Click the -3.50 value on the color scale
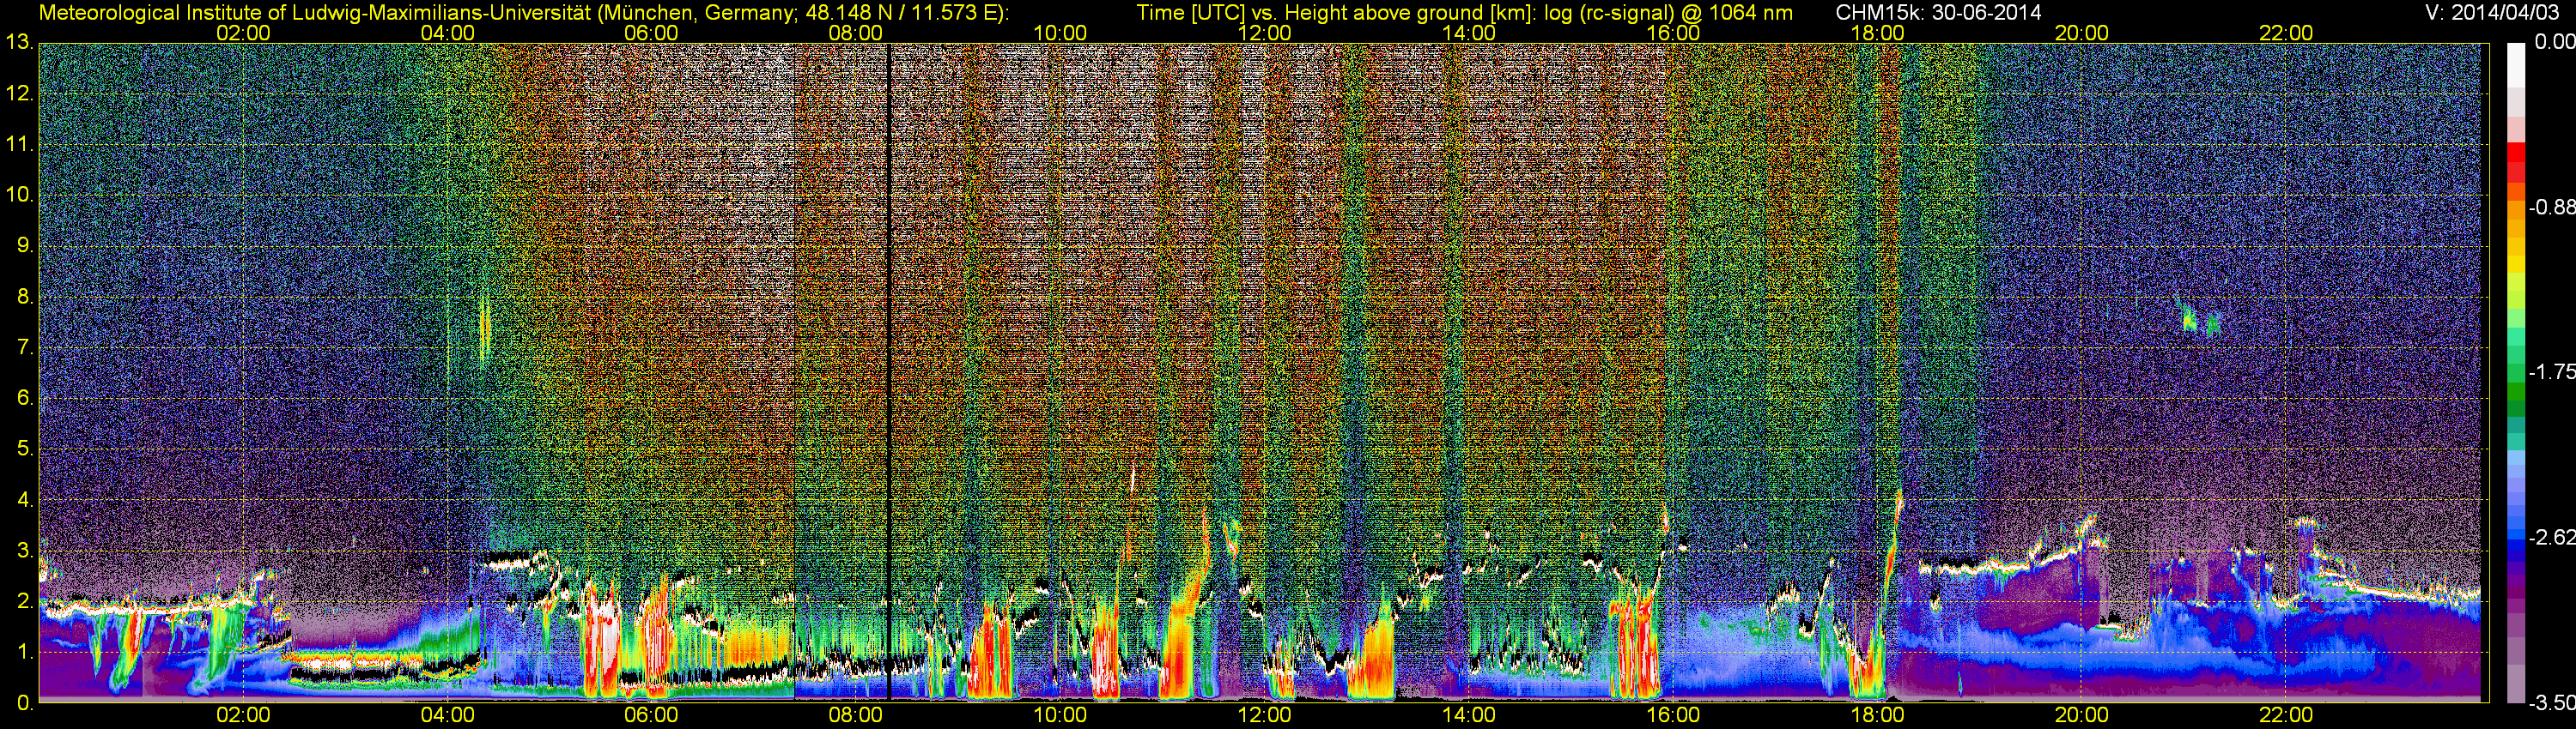The width and height of the screenshot is (2576, 729). (x=2551, y=704)
